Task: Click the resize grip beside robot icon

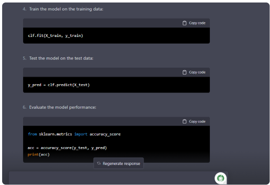Action: point(225,182)
